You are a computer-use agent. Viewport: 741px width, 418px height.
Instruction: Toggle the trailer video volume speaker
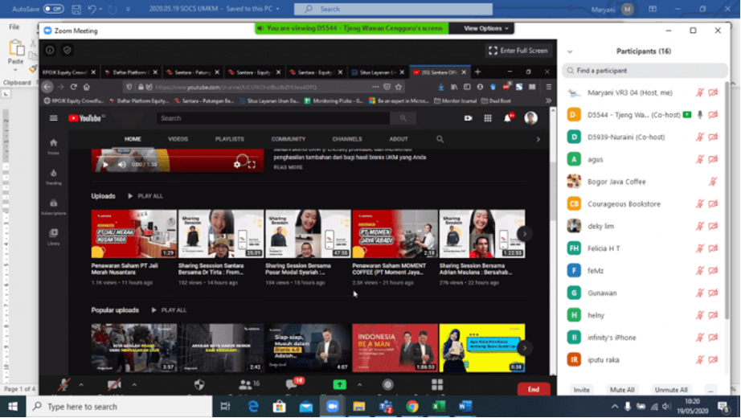pos(122,165)
